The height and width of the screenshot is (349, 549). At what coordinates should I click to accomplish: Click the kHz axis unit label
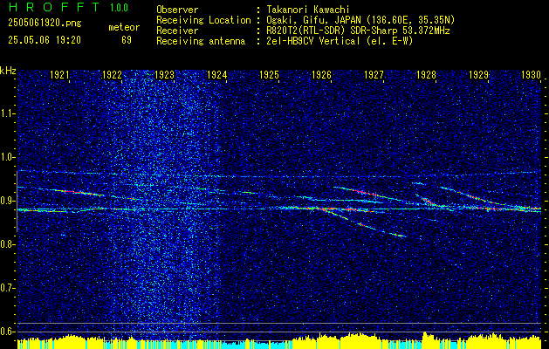pyautogui.click(x=8, y=71)
